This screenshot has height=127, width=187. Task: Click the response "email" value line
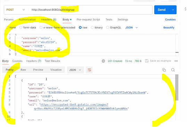[49, 101]
